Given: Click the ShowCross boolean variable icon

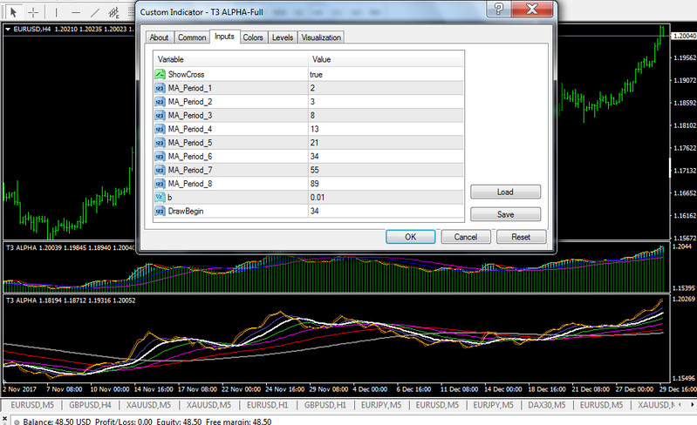Looking at the screenshot, I should [x=160, y=75].
